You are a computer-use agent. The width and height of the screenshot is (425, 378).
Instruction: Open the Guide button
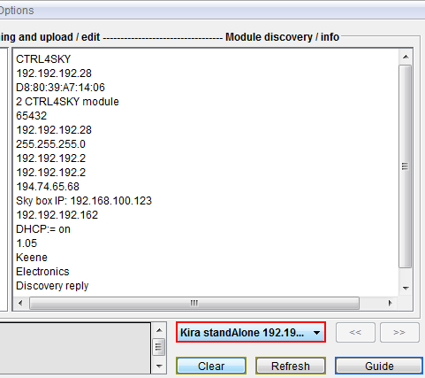[x=379, y=366]
